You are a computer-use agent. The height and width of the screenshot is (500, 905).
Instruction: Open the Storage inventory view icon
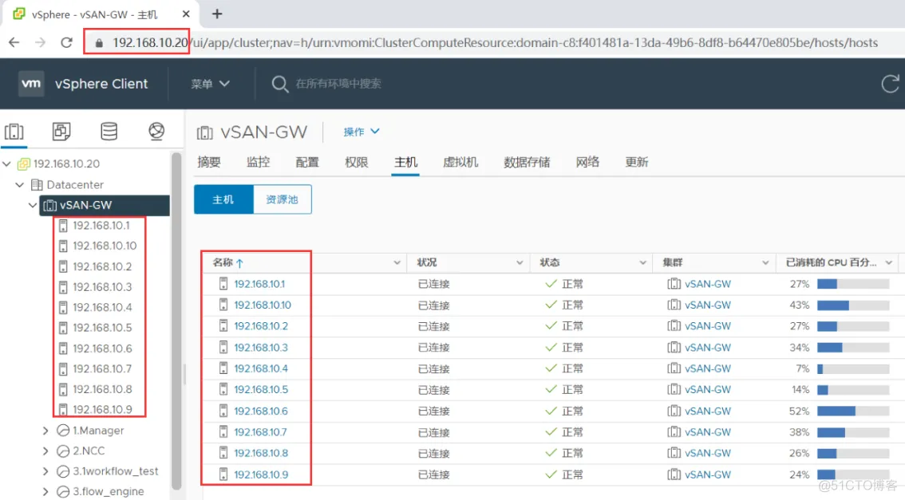[109, 132]
